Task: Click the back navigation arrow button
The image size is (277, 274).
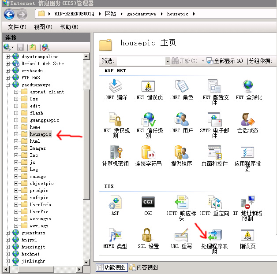Action: 9,14
